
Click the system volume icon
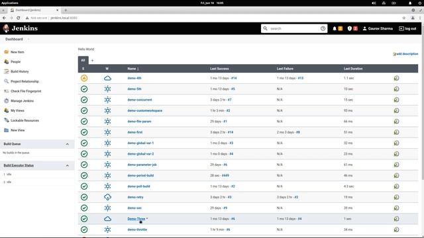pyautogui.click(x=374, y=3)
